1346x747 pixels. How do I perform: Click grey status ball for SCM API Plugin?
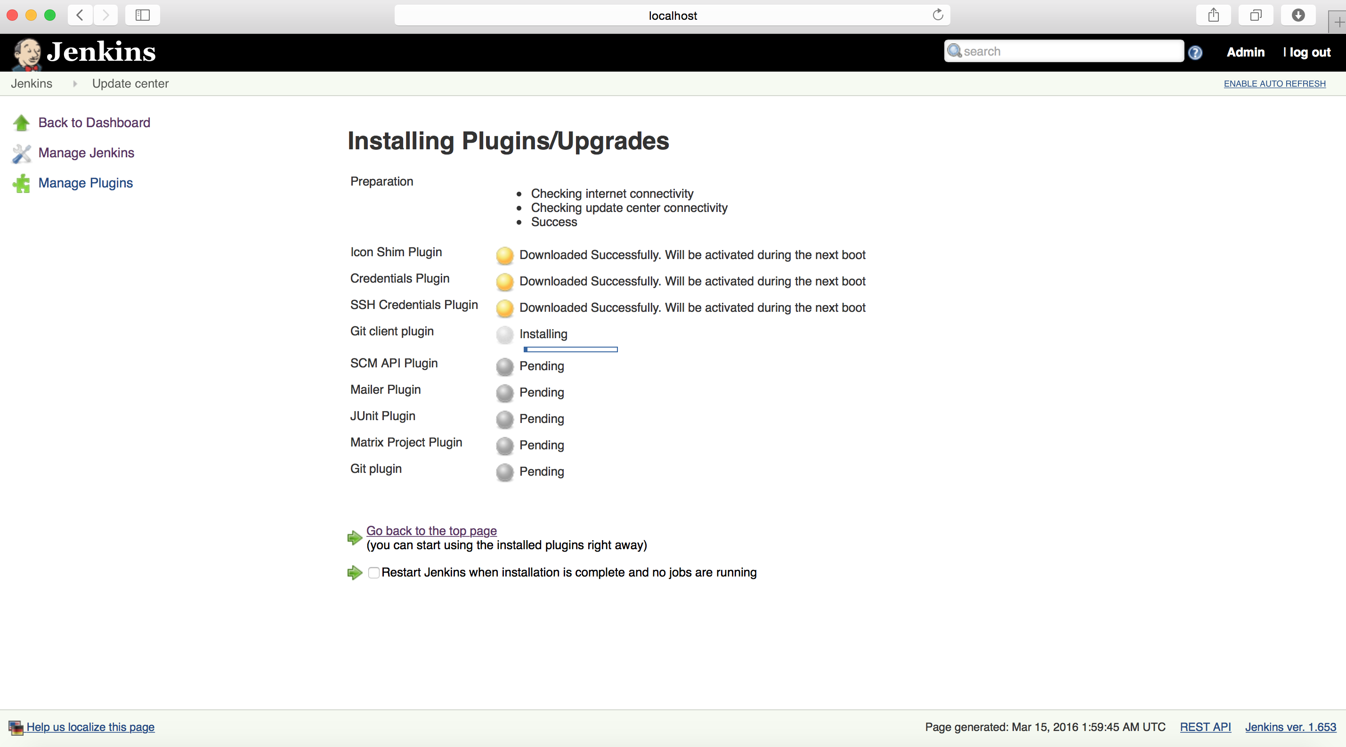tap(505, 367)
